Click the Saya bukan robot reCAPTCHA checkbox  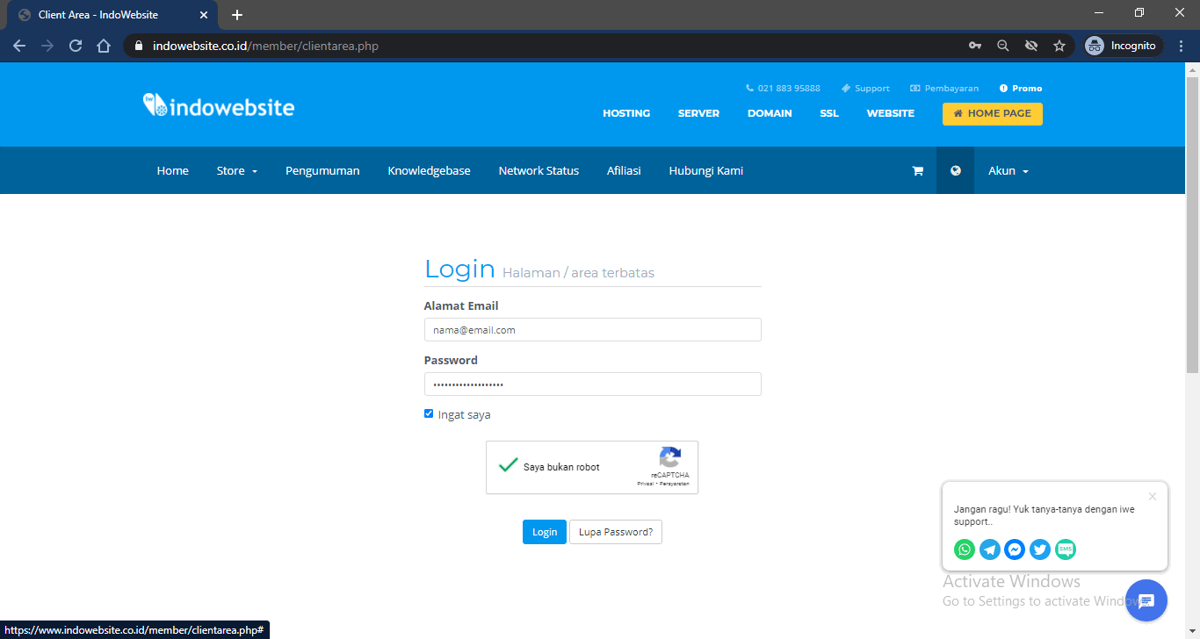(508, 466)
